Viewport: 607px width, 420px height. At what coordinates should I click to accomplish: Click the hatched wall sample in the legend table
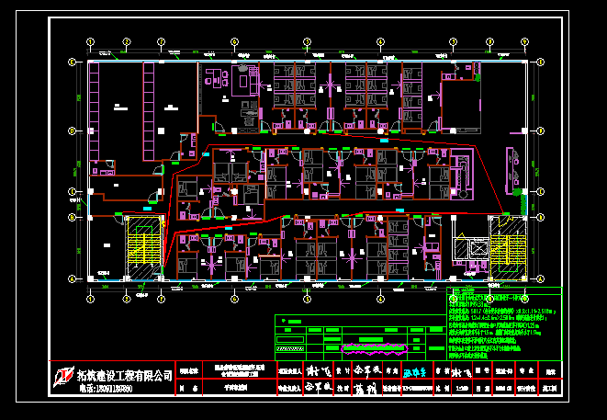(290, 348)
